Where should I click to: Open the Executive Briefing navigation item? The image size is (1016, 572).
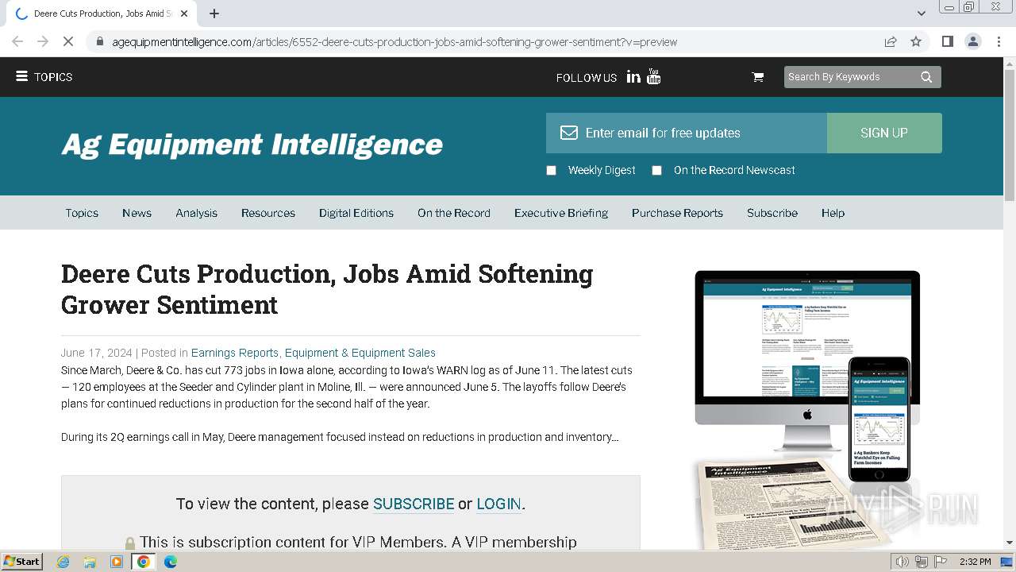[x=561, y=213]
